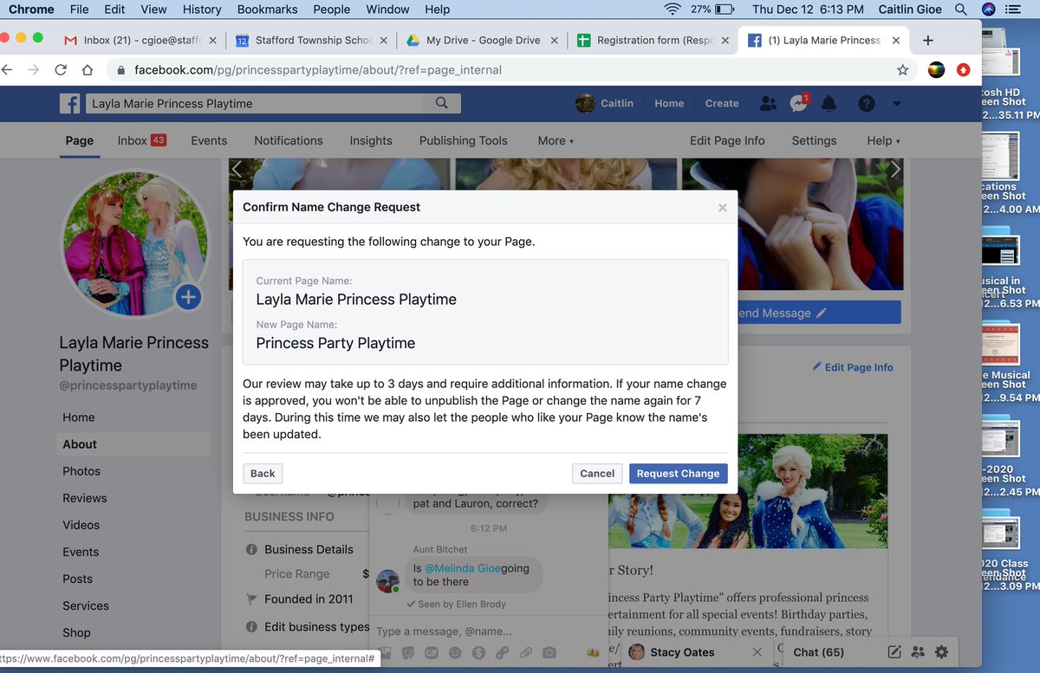Select Home in the left page menu
This screenshot has height=673, width=1040.
coord(79,417)
